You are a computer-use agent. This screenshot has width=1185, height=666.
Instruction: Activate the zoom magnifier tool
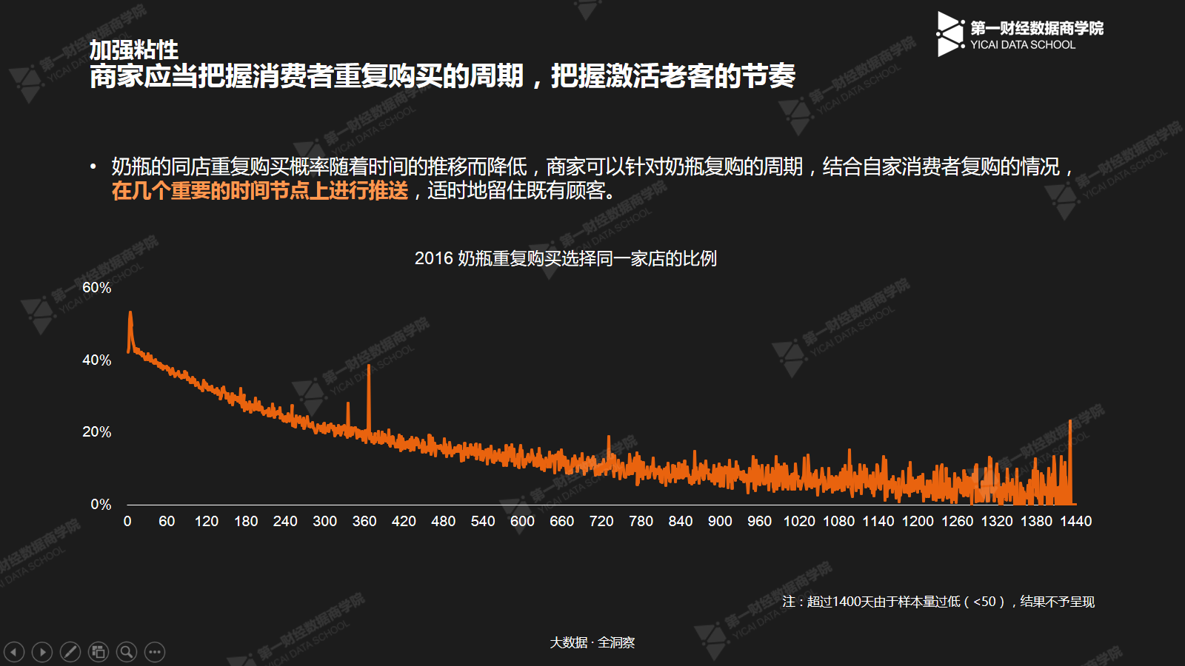[x=127, y=652]
